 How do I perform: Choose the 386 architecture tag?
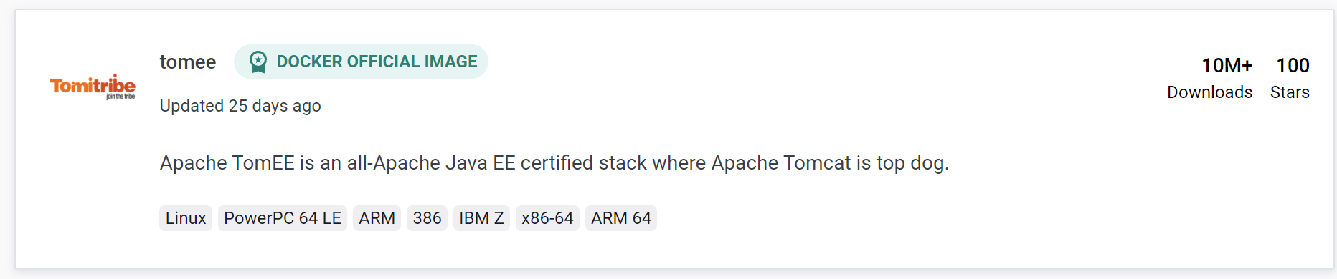(427, 218)
